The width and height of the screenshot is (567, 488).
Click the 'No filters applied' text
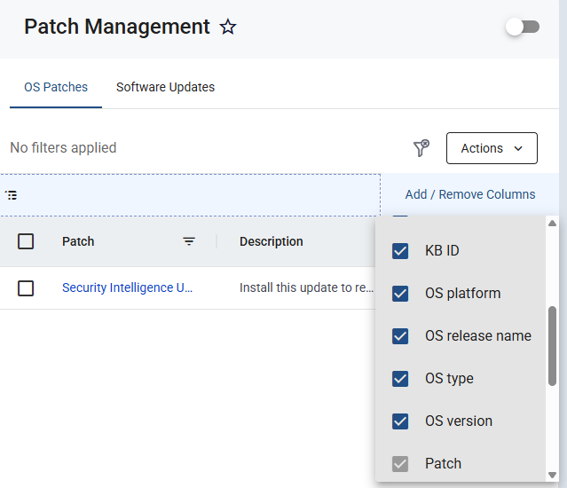tap(63, 148)
